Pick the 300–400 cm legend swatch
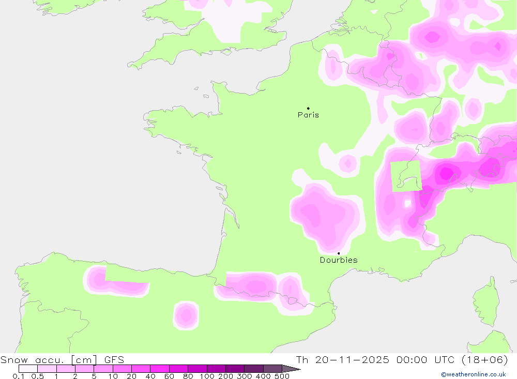 [253, 369]
